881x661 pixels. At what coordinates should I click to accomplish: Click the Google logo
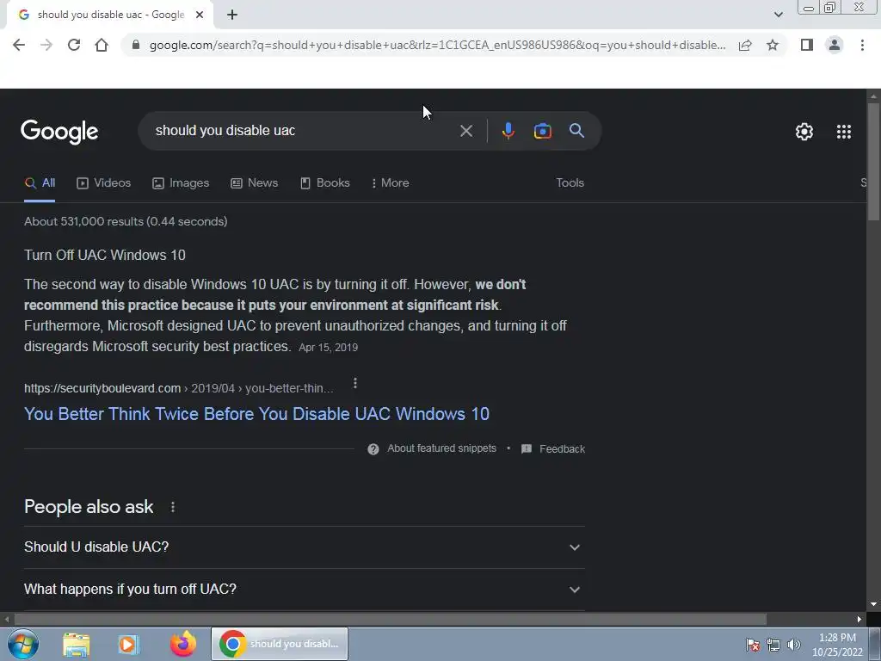pyautogui.click(x=59, y=132)
